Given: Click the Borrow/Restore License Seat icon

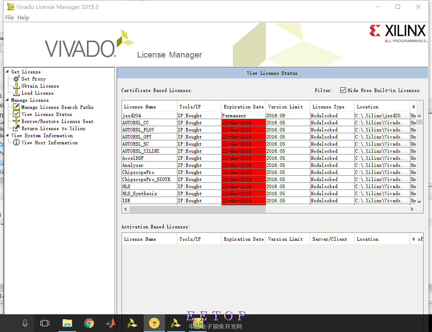Looking at the screenshot, I should (x=16, y=121).
